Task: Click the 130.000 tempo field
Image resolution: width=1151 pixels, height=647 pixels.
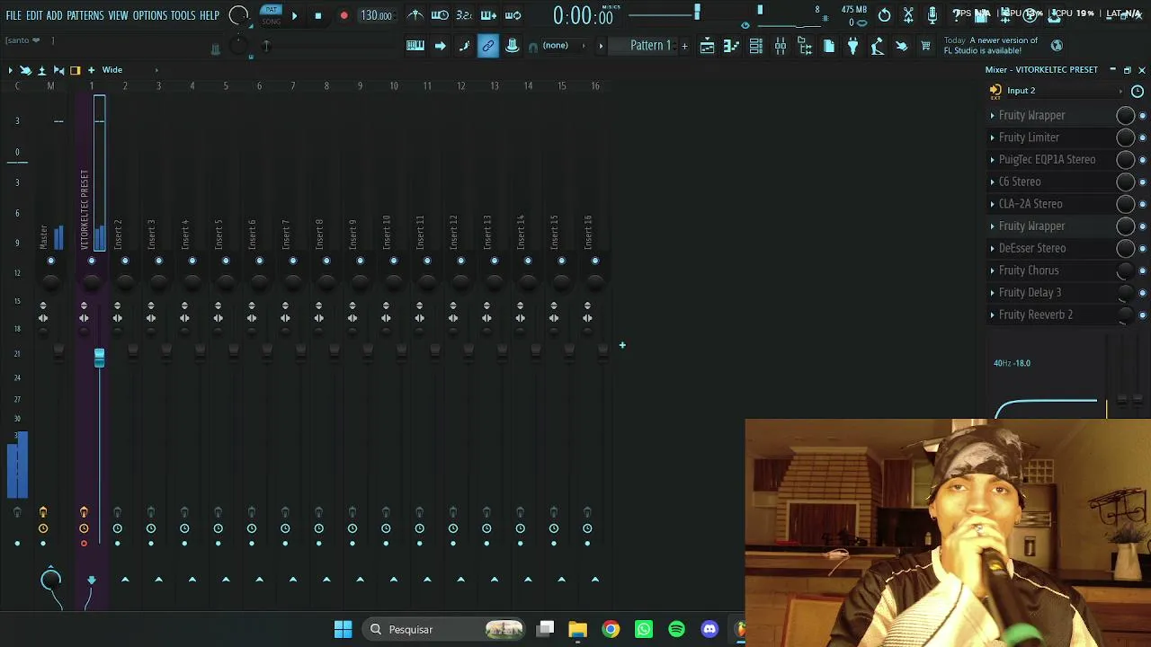Action: pos(376,15)
